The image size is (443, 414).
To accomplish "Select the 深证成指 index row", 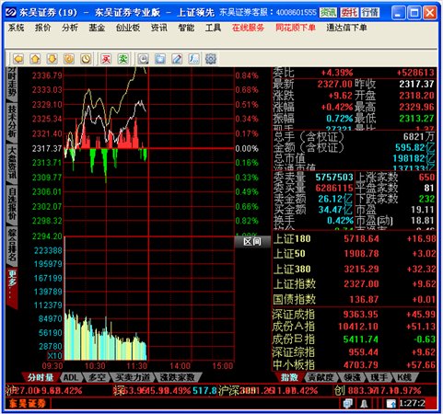I will click(355, 314).
